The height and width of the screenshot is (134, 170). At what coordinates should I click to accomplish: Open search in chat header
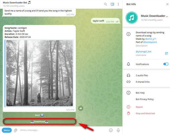coord(105,4)
